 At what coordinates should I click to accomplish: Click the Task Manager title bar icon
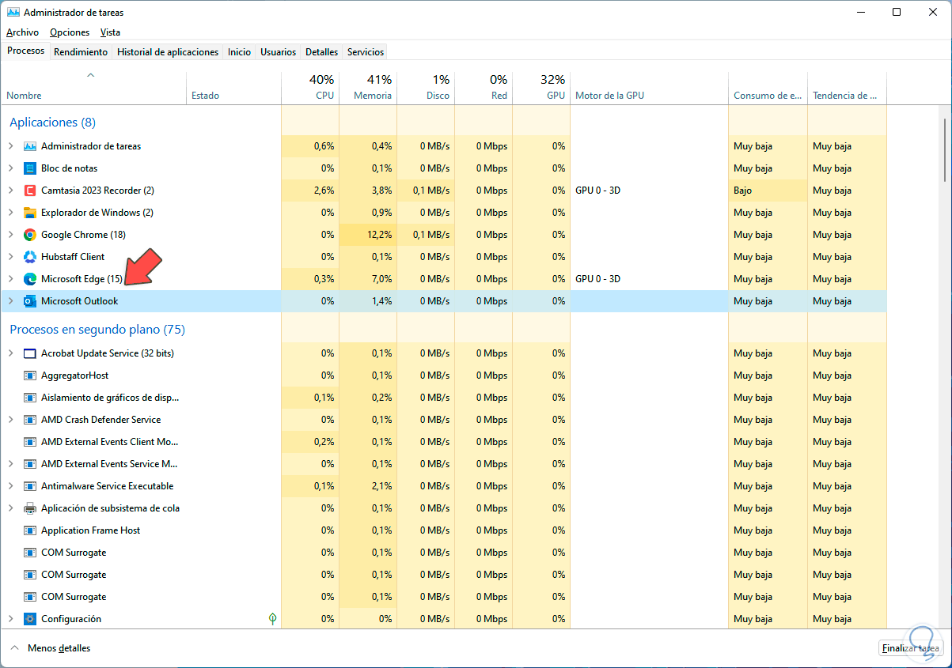(13, 13)
